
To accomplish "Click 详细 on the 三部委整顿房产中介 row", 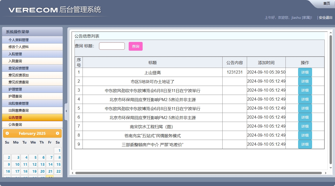I will 305,144.
